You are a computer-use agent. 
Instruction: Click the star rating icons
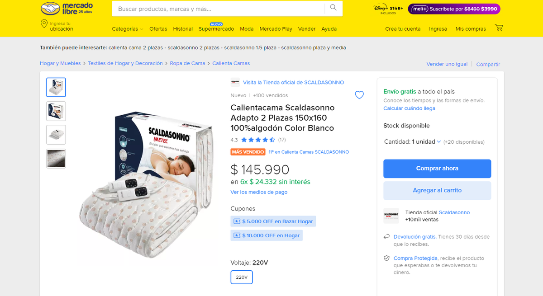click(258, 140)
